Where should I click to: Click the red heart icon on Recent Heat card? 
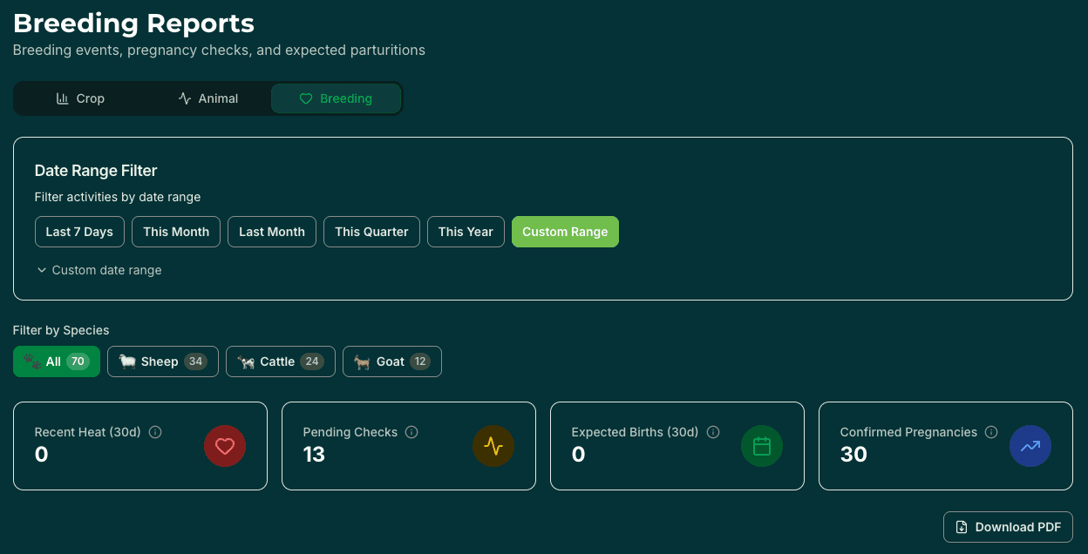pos(225,446)
